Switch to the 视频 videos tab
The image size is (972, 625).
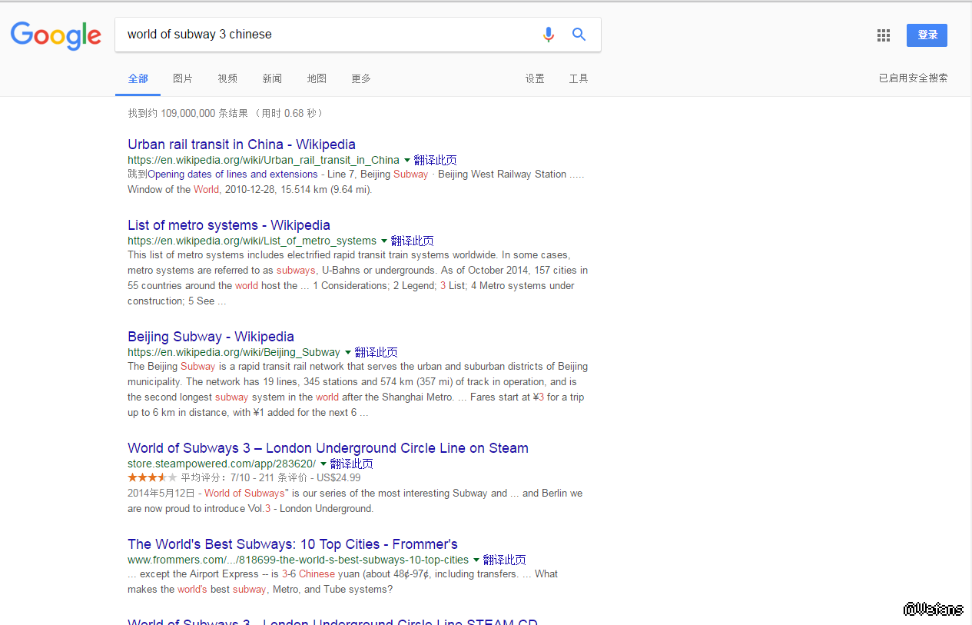[x=227, y=78]
